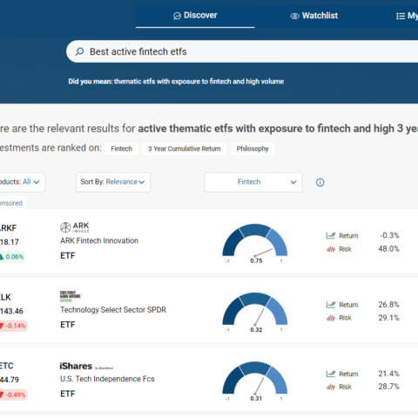The height and width of the screenshot is (418, 418).
Task: Click the search magnifier icon
Action: [79, 51]
